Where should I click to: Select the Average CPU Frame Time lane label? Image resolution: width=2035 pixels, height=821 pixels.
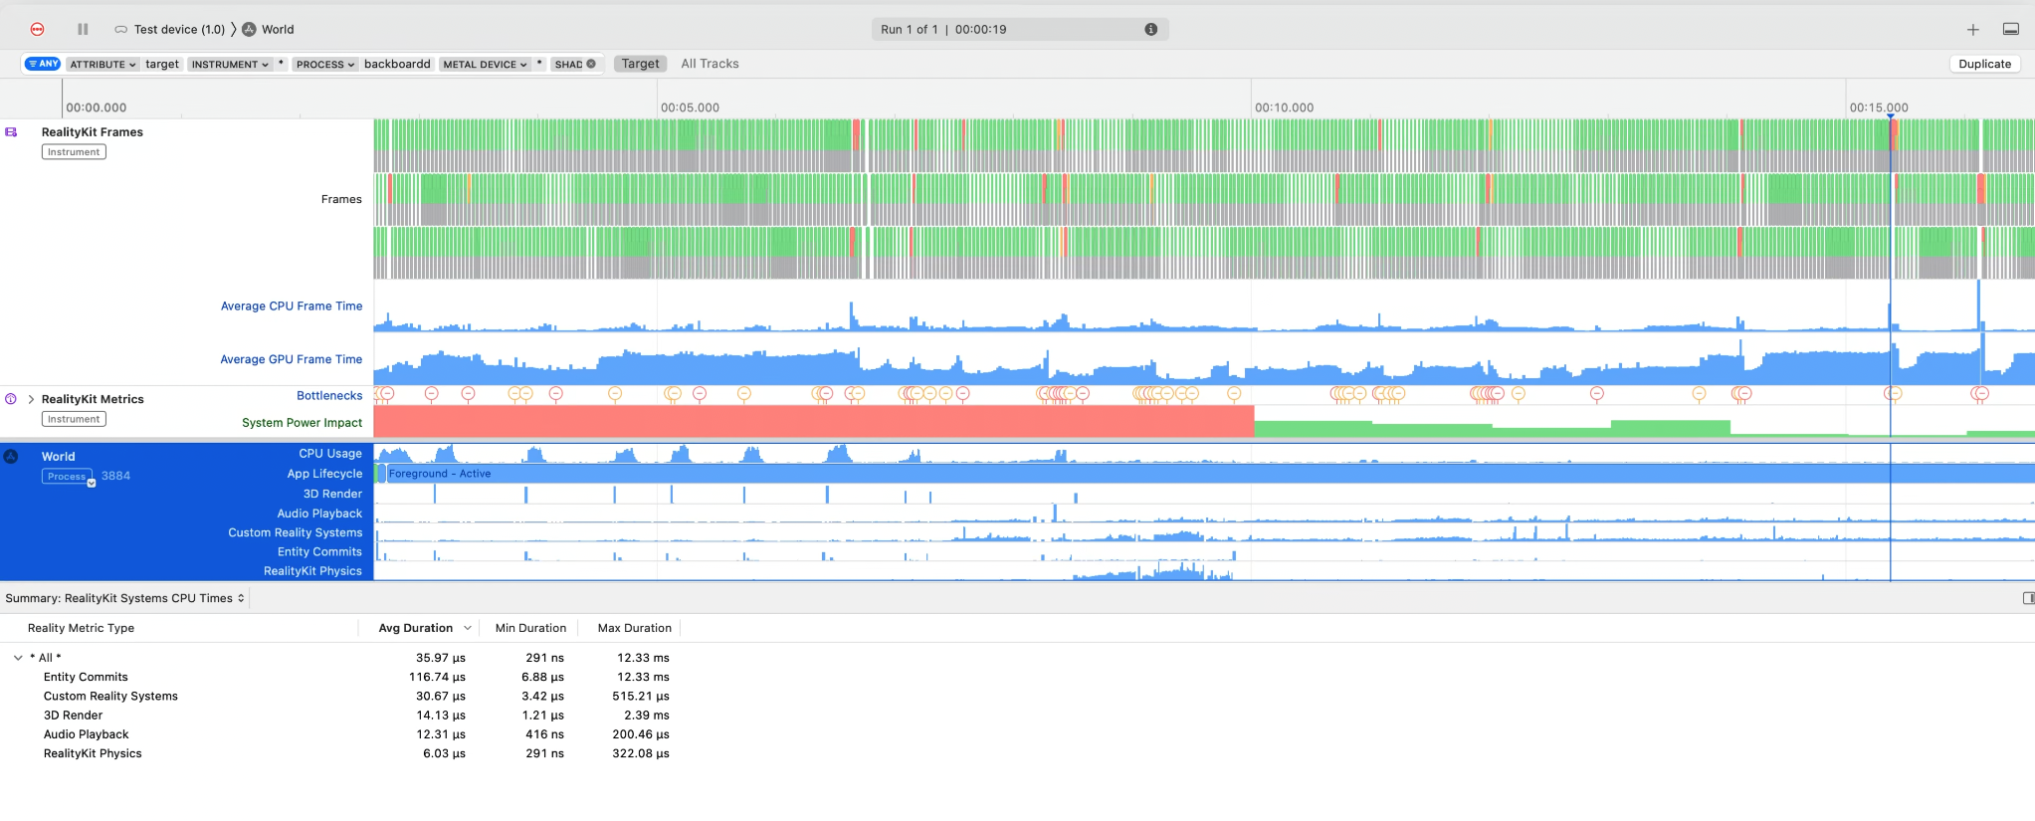[x=292, y=307]
